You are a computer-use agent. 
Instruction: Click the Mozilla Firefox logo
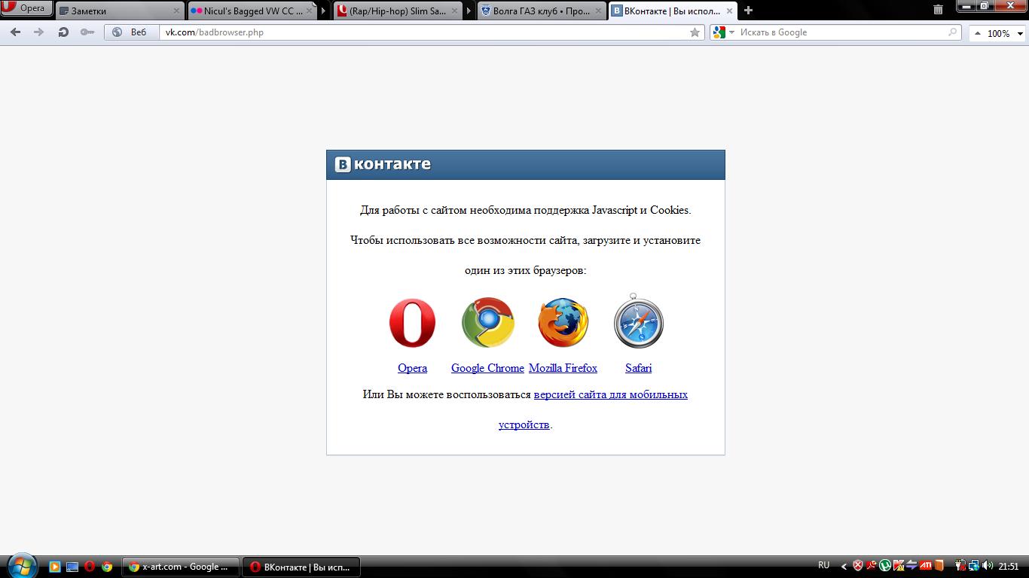pyautogui.click(x=563, y=323)
